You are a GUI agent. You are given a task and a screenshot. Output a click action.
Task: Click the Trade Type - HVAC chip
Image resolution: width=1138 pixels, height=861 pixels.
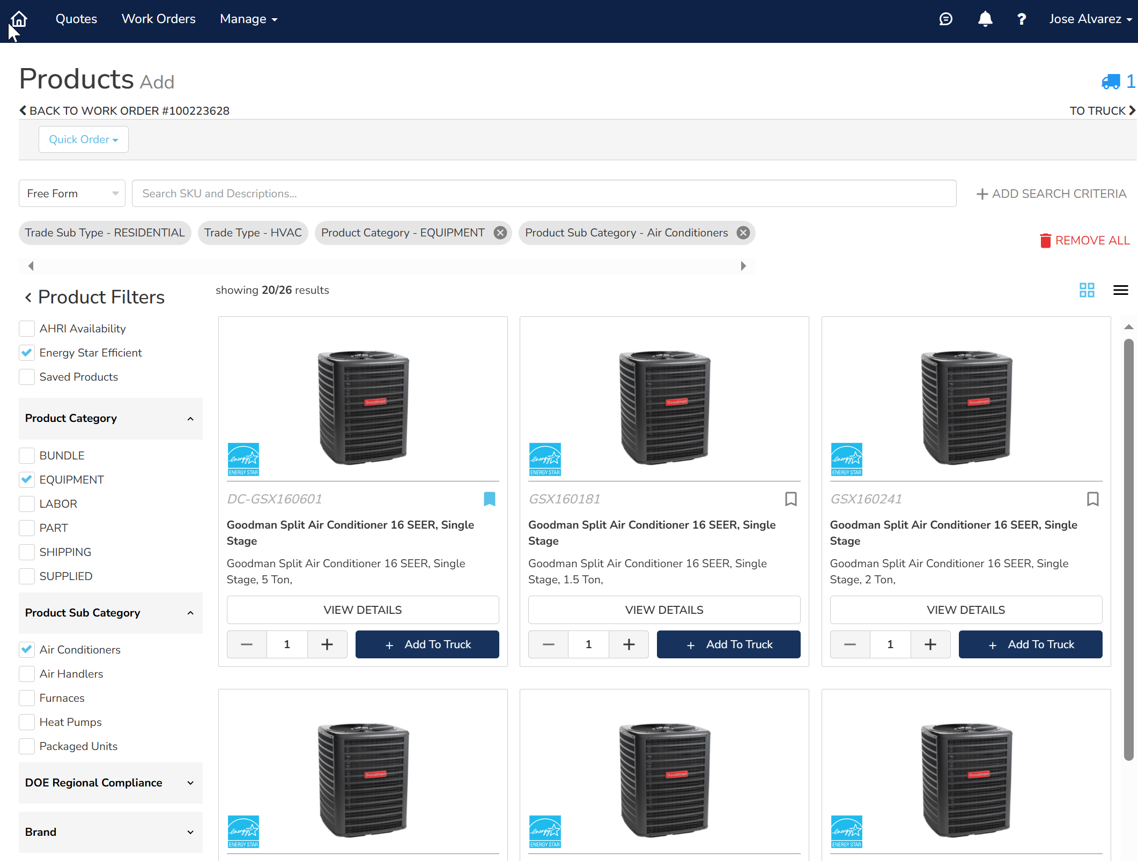[253, 233]
